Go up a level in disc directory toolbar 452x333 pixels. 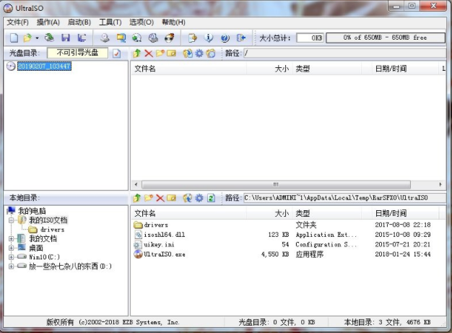point(137,53)
